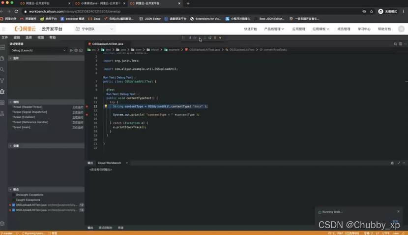The width and height of the screenshot is (408, 235).
Task: Open the team selector dropdown in header
Action: pyautogui.click(x=95, y=29)
